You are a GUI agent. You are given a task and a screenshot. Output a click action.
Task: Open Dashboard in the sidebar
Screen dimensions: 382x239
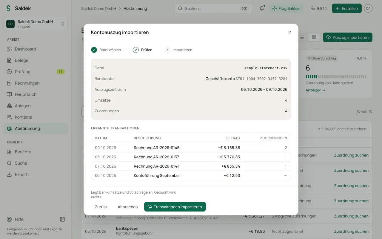[x=36, y=49]
